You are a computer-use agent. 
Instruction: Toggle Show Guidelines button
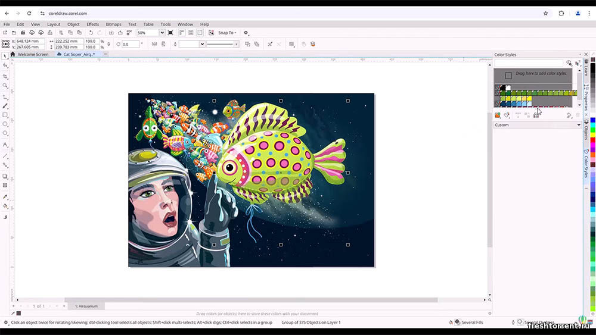pos(200,33)
